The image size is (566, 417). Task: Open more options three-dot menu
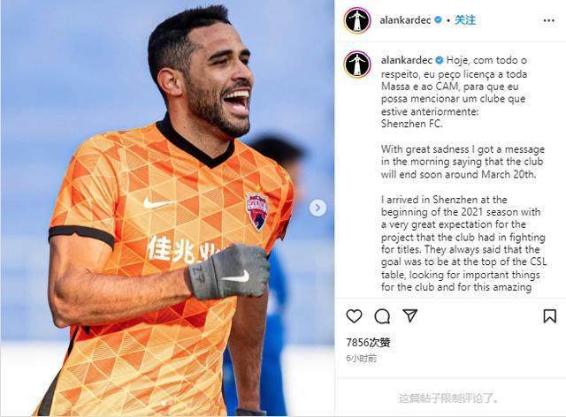coord(548,20)
